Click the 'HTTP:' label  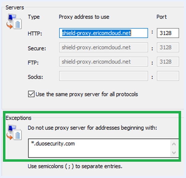tap(35, 33)
